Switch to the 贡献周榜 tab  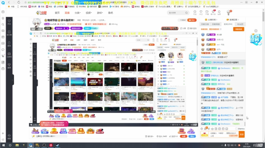tap(216, 24)
